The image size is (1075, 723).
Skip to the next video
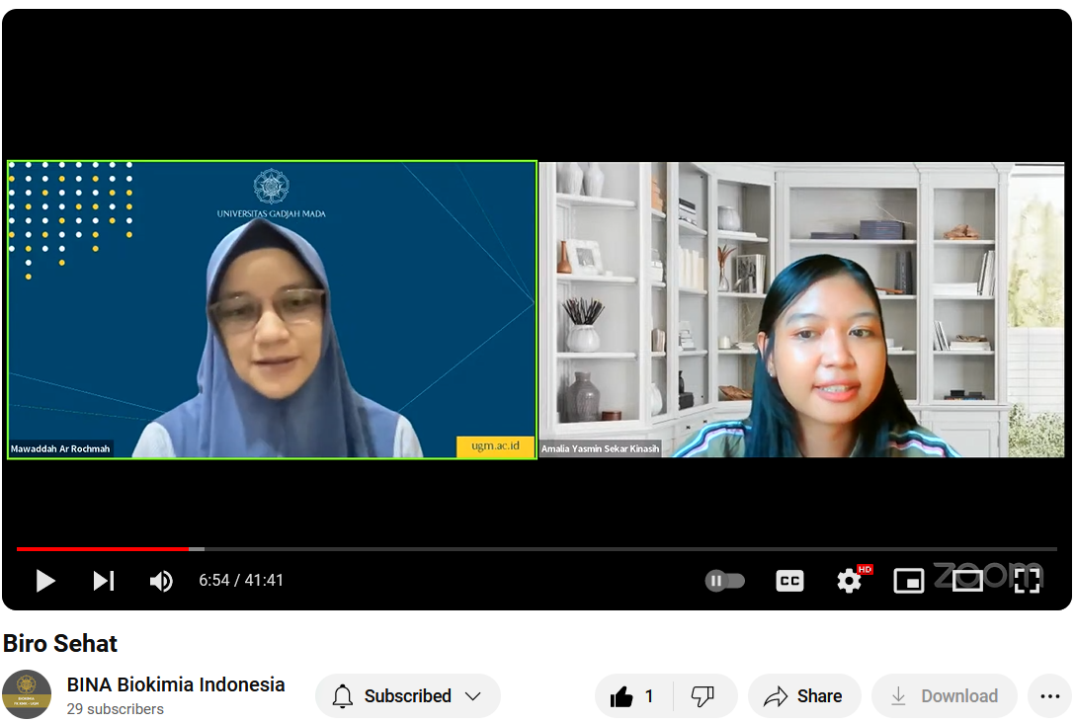104,581
